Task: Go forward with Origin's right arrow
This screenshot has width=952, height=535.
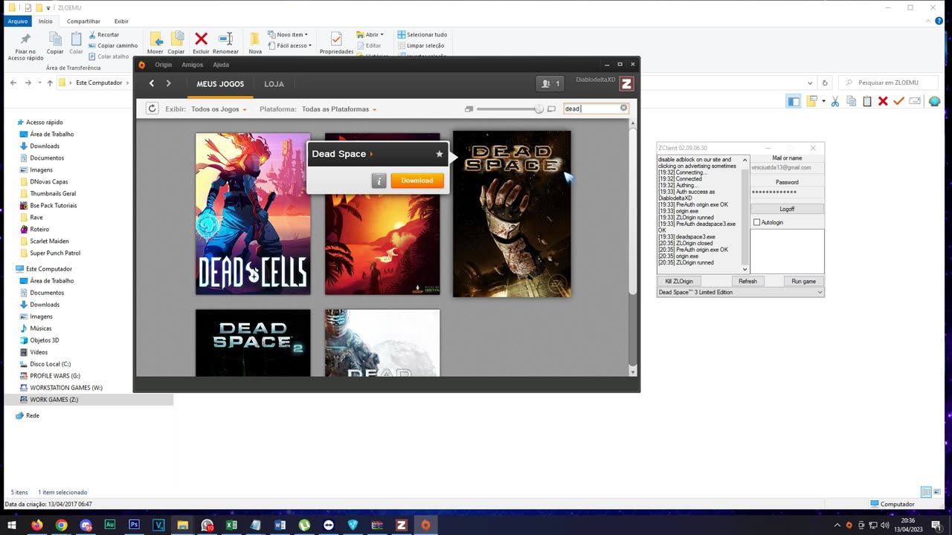Action: tap(169, 84)
